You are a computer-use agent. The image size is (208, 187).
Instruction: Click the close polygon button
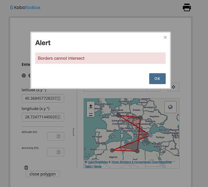43,174
